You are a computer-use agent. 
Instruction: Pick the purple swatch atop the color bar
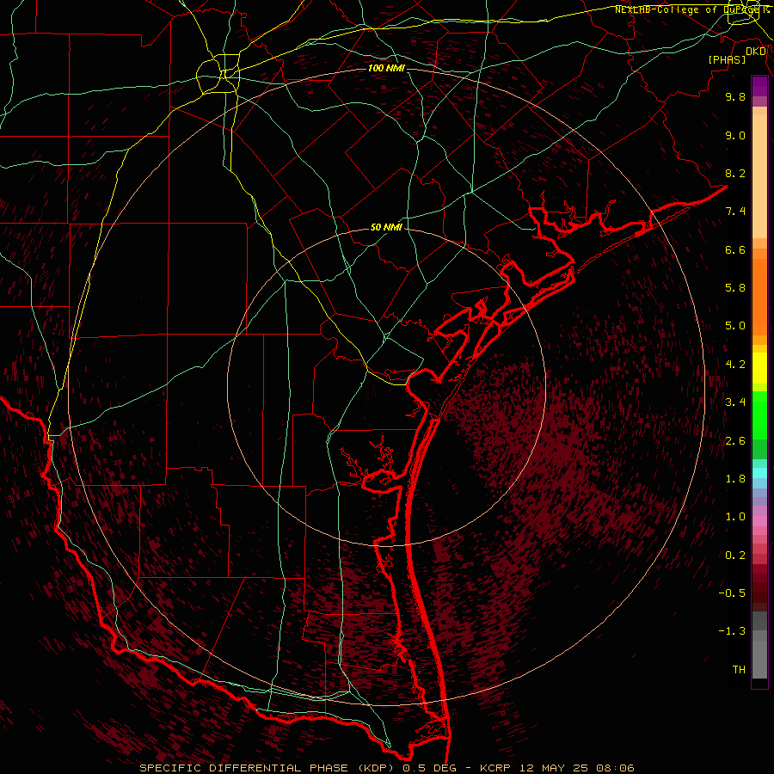[x=759, y=87]
